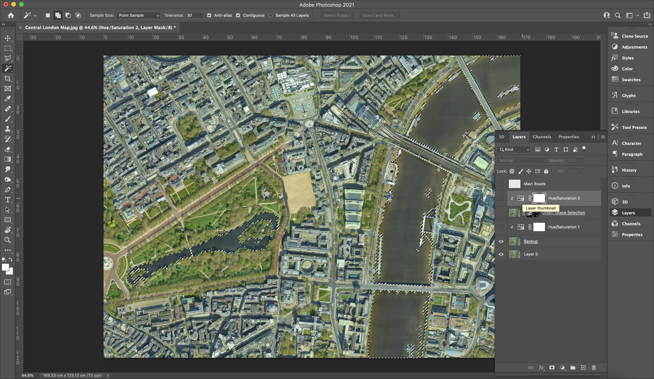Click the Select Subject button
The width and height of the screenshot is (654, 379).
point(337,15)
